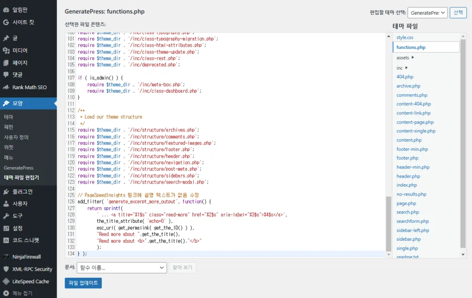Open index.php theme file
Screen dimensions: 472x298
click(407, 185)
